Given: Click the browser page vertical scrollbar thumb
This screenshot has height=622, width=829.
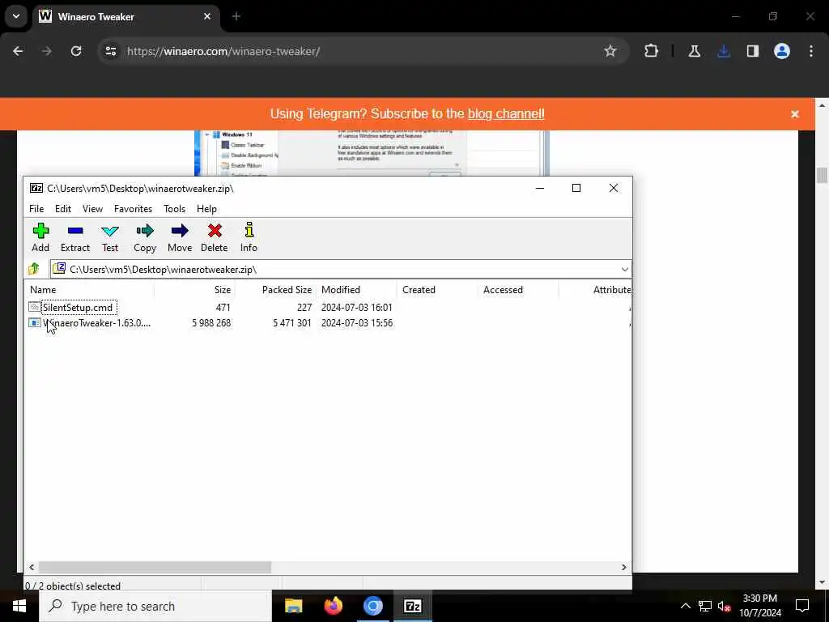Looking at the screenshot, I should tap(822, 175).
